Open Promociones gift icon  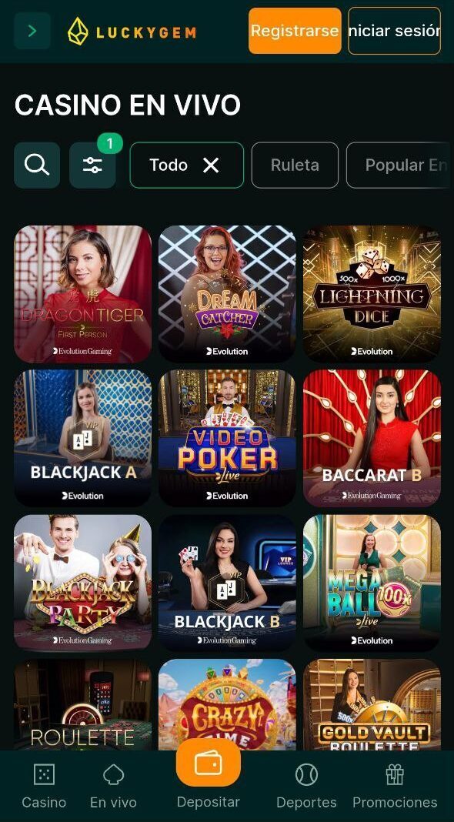395,774
